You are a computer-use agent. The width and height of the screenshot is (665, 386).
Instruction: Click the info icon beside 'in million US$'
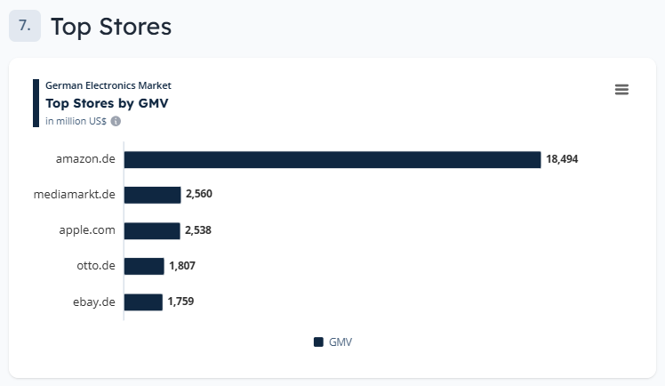click(116, 121)
